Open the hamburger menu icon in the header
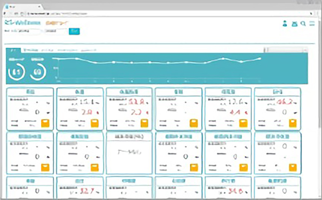 click(312, 23)
